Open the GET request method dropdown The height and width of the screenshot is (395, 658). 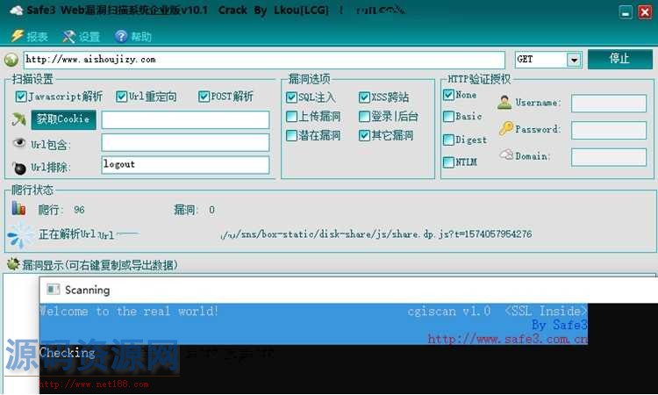coord(574,60)
